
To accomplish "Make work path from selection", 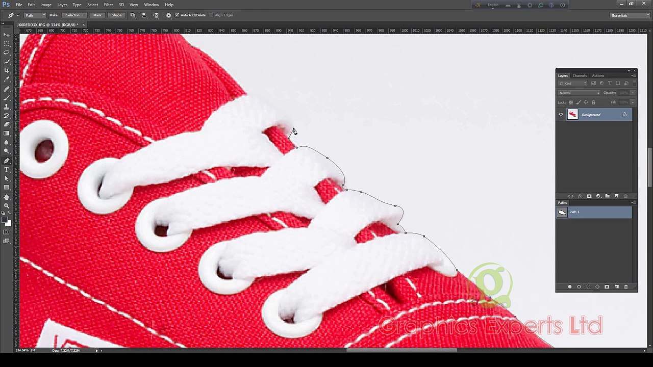I will pos(597,286).
